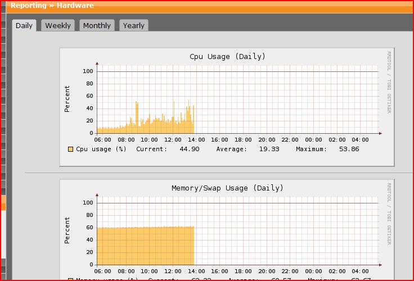This screenshot has width=414, height=281.
Task: Show the Yearly tab
Action: pyautogui.click(x=134, y=26)
